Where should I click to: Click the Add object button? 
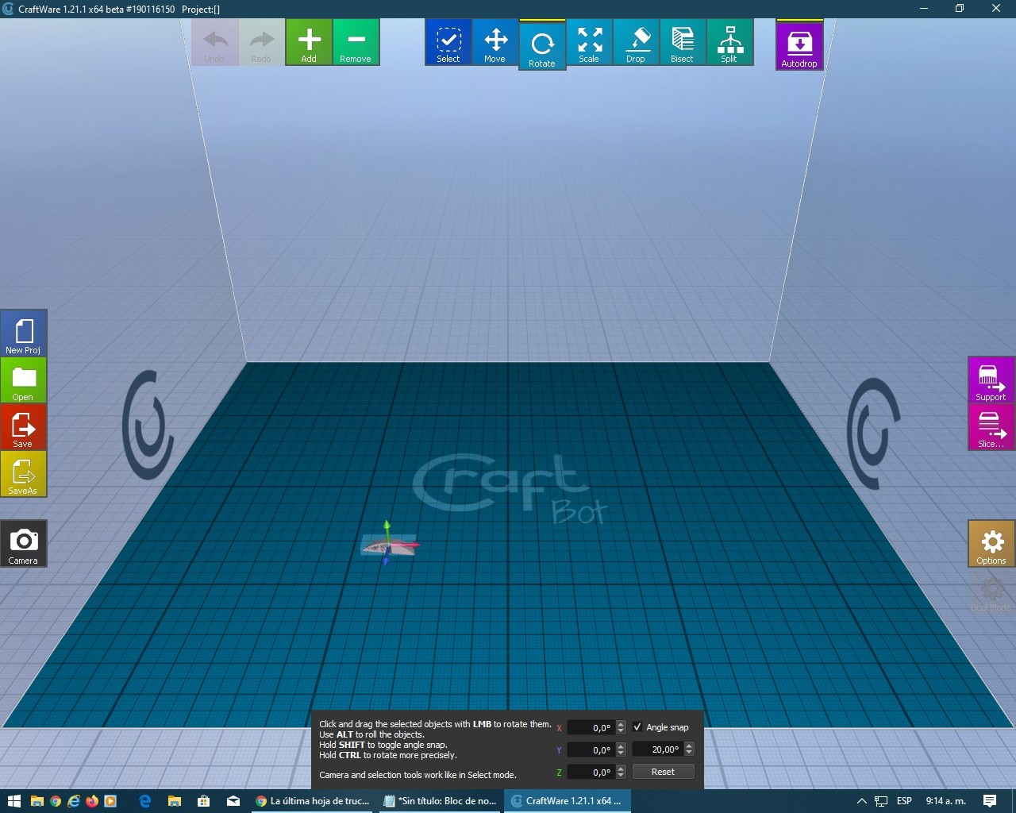coord(309,43)
